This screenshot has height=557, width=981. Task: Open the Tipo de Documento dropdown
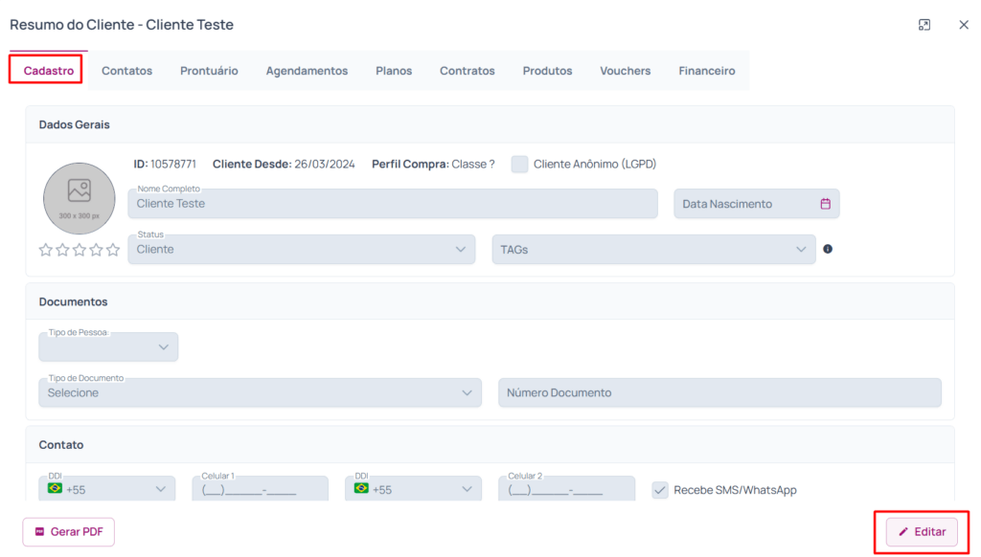(260, 392)
